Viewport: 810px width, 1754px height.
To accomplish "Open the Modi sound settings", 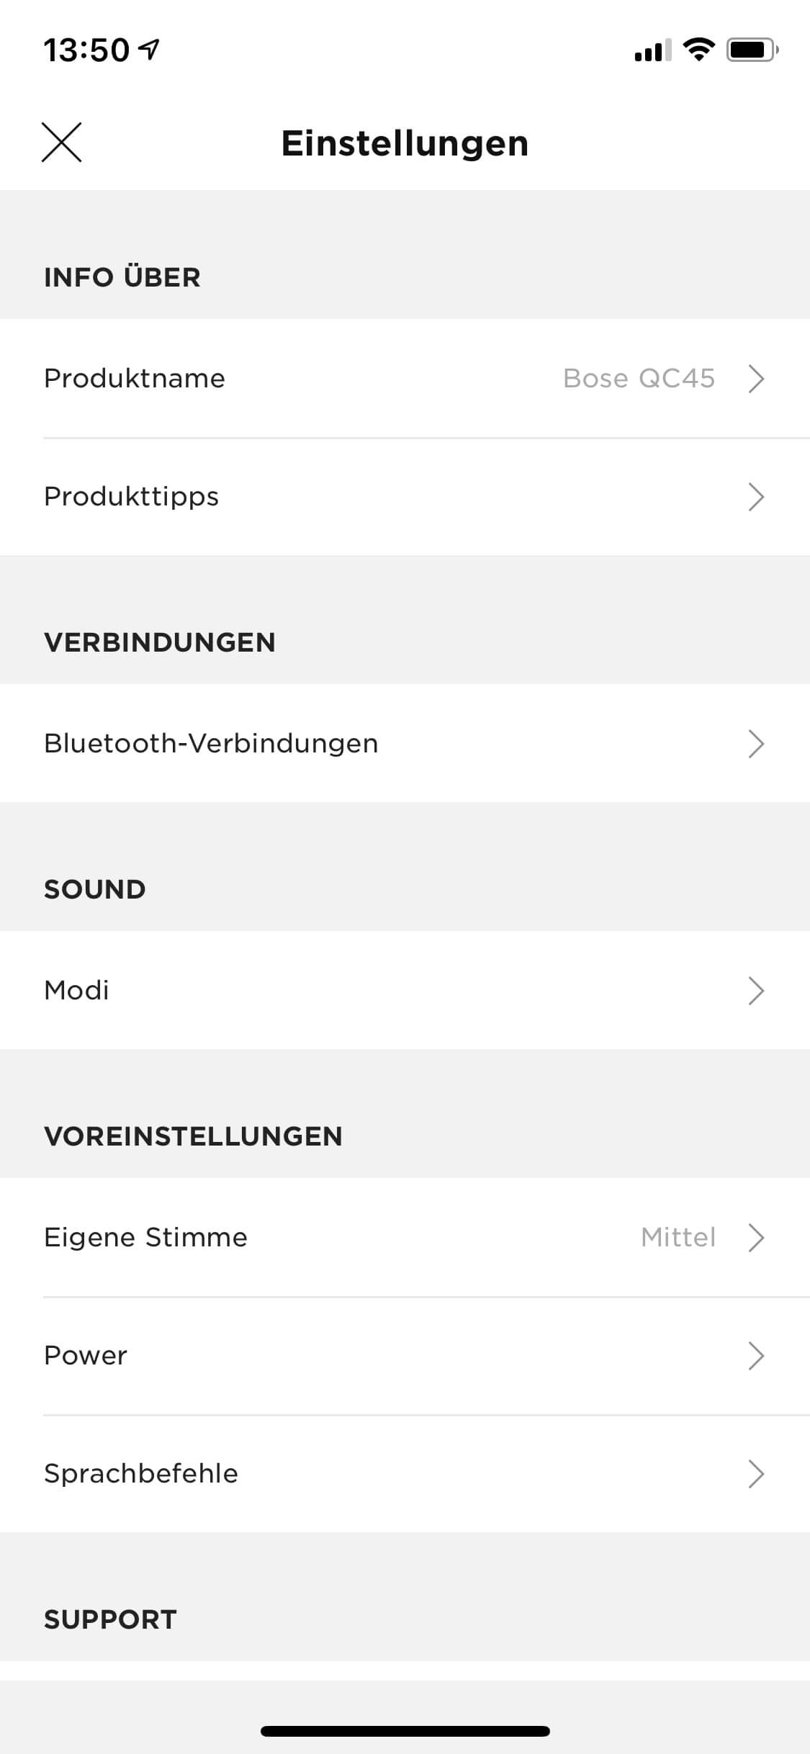I will coord(76,990).
